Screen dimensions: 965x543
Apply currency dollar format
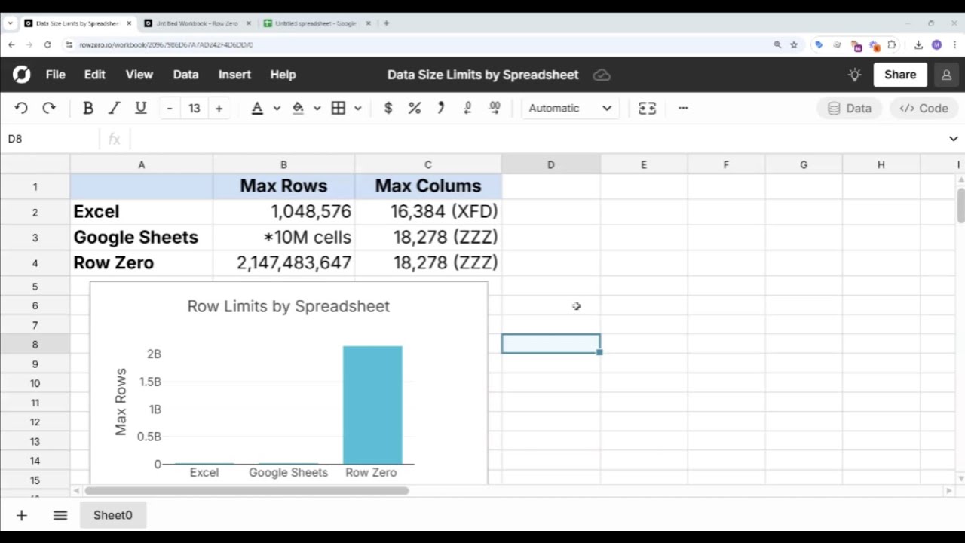[x=388, y=108]
